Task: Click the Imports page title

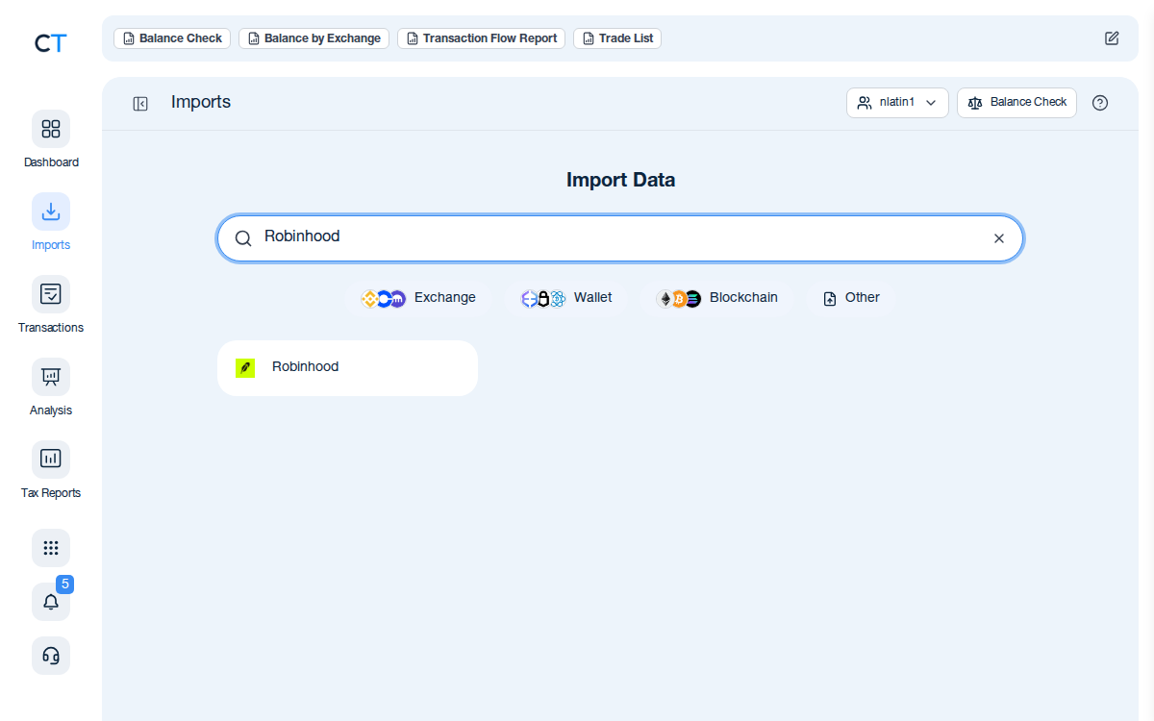Action: 201,102
